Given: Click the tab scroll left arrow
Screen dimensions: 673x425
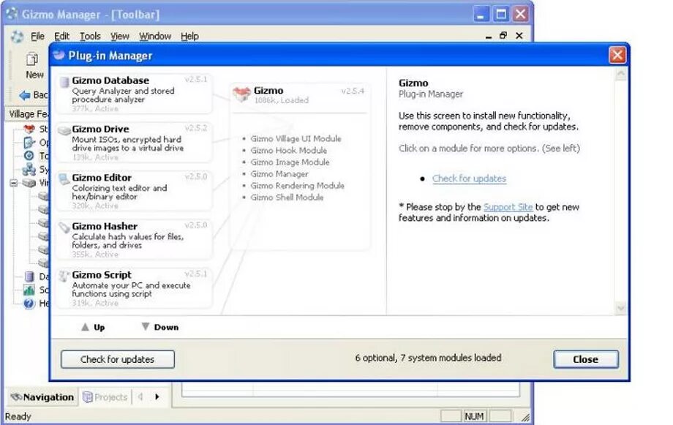Looking at the screenshot, I should click(x=140, y=396).
